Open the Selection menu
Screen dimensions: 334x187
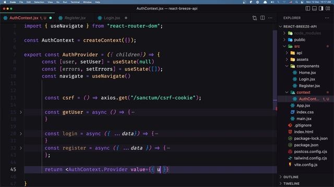point(39,2)
